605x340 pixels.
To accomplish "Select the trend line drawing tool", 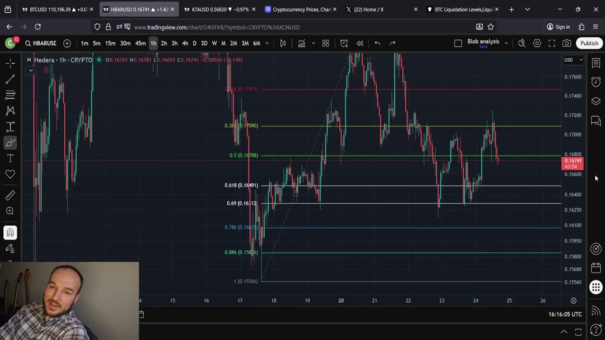I will pos(10,79).
